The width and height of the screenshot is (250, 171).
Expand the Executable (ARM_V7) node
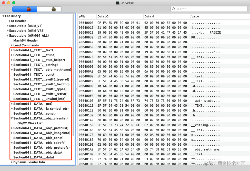(x=7, y=26)
